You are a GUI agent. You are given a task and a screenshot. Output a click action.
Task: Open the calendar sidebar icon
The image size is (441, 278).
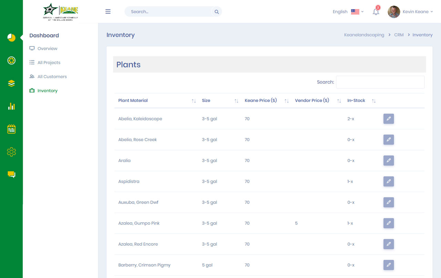pyautogui.click(x=11, y=129)
